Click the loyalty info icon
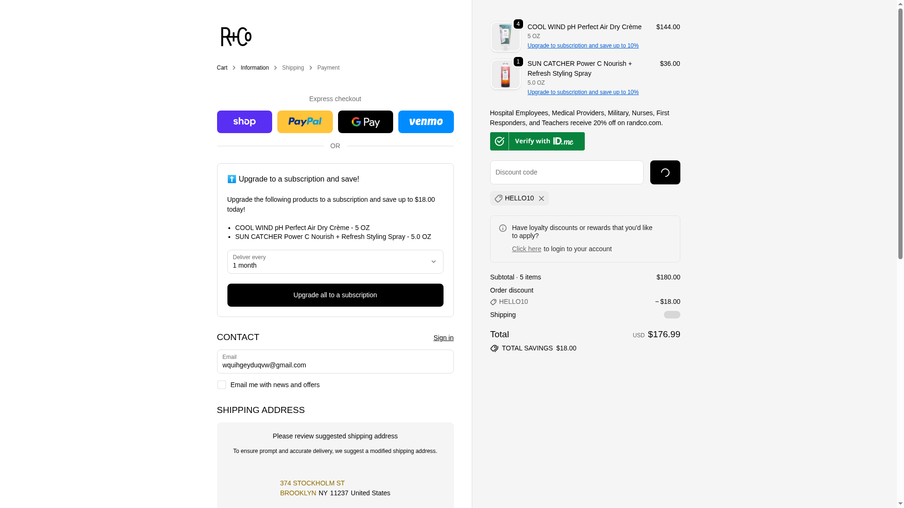 pyautogui.click(x=503, y=228)
